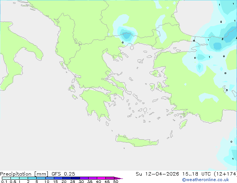Click the over-50 mm arrow tip swatch
Viewport: 237px width, 183px height.
point(118,178)
